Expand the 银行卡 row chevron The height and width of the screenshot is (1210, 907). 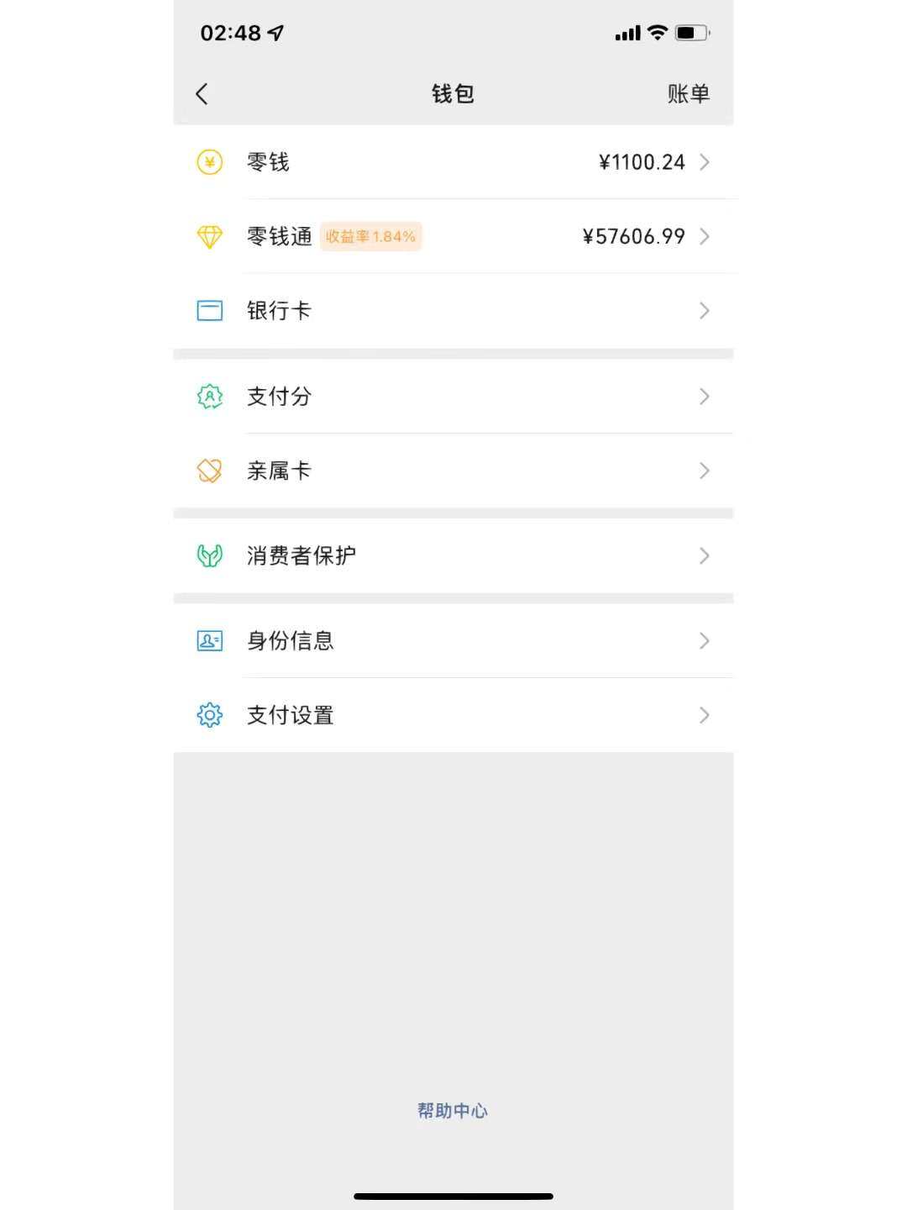click(x=705, y=311)
